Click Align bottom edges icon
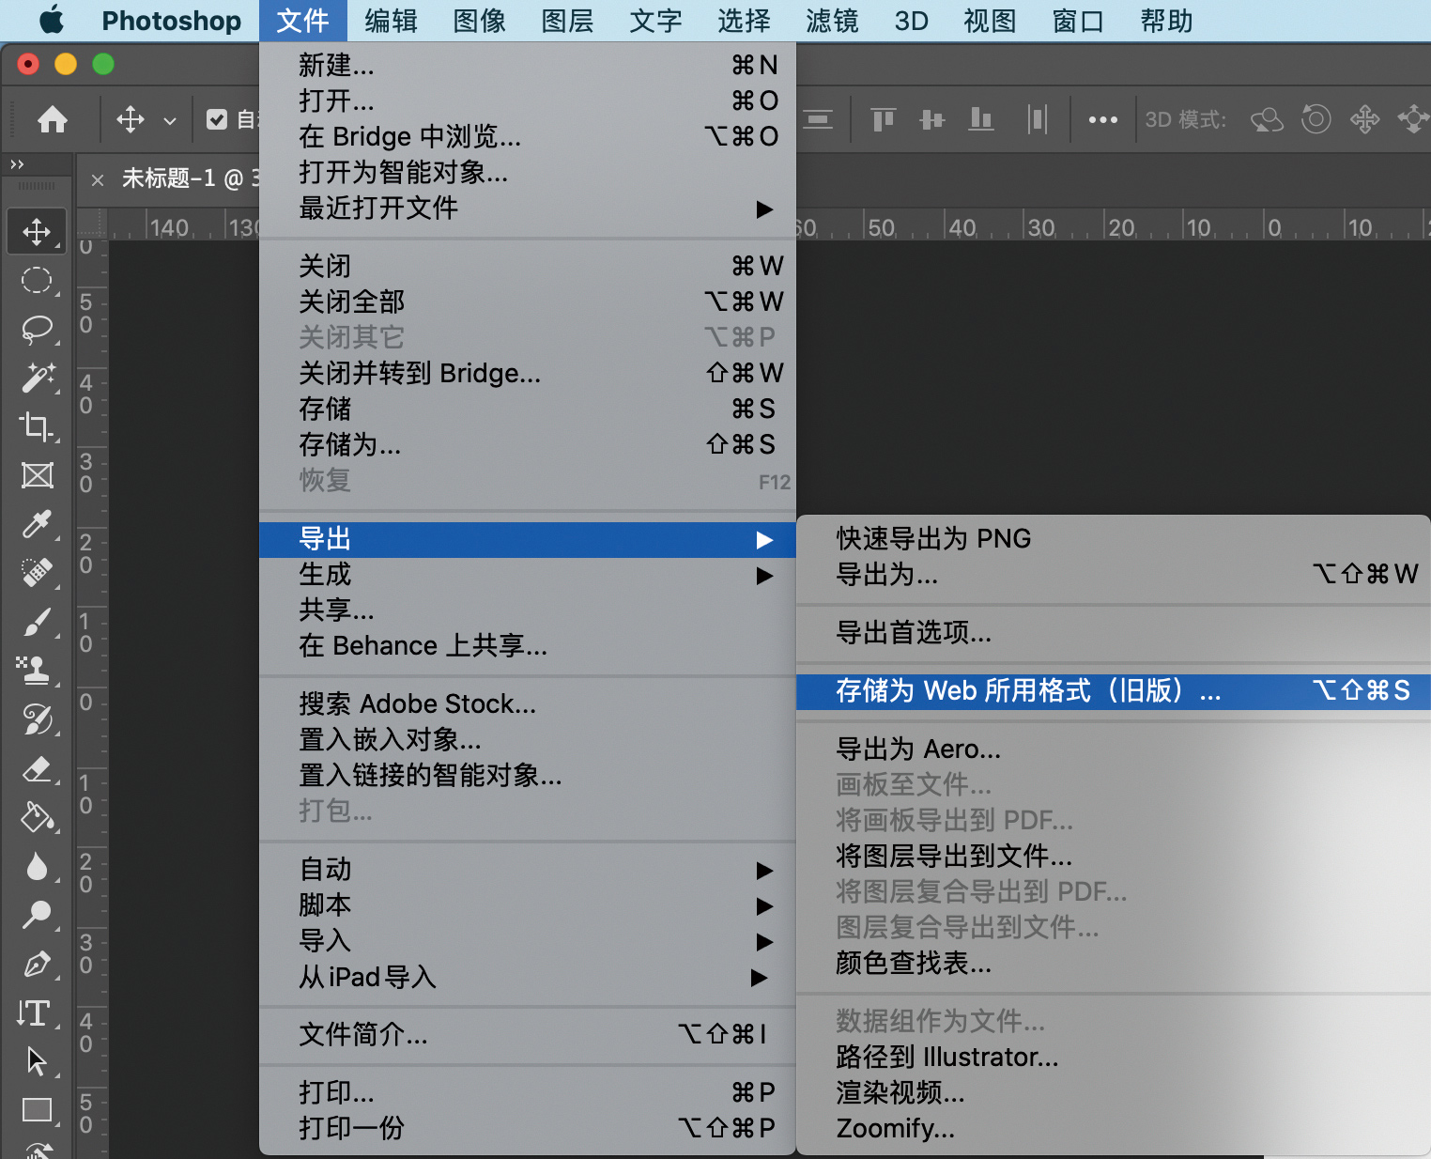The width and height of the screenshot is (1431, 1159). (981, 119)
